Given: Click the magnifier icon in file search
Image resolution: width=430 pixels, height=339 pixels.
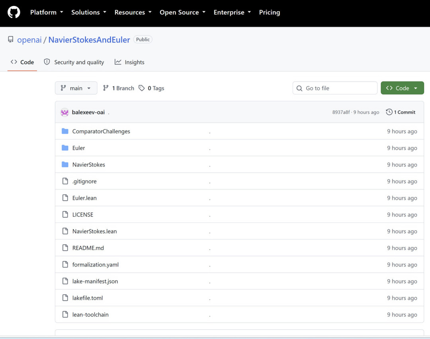Looking at the screenshot, I should [x=299, y=88].
